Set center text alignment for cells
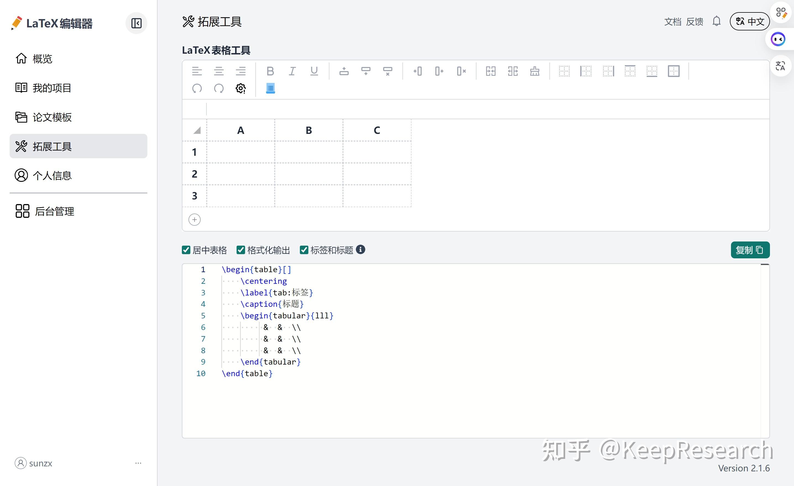The image size is (794, 486). 219,71
